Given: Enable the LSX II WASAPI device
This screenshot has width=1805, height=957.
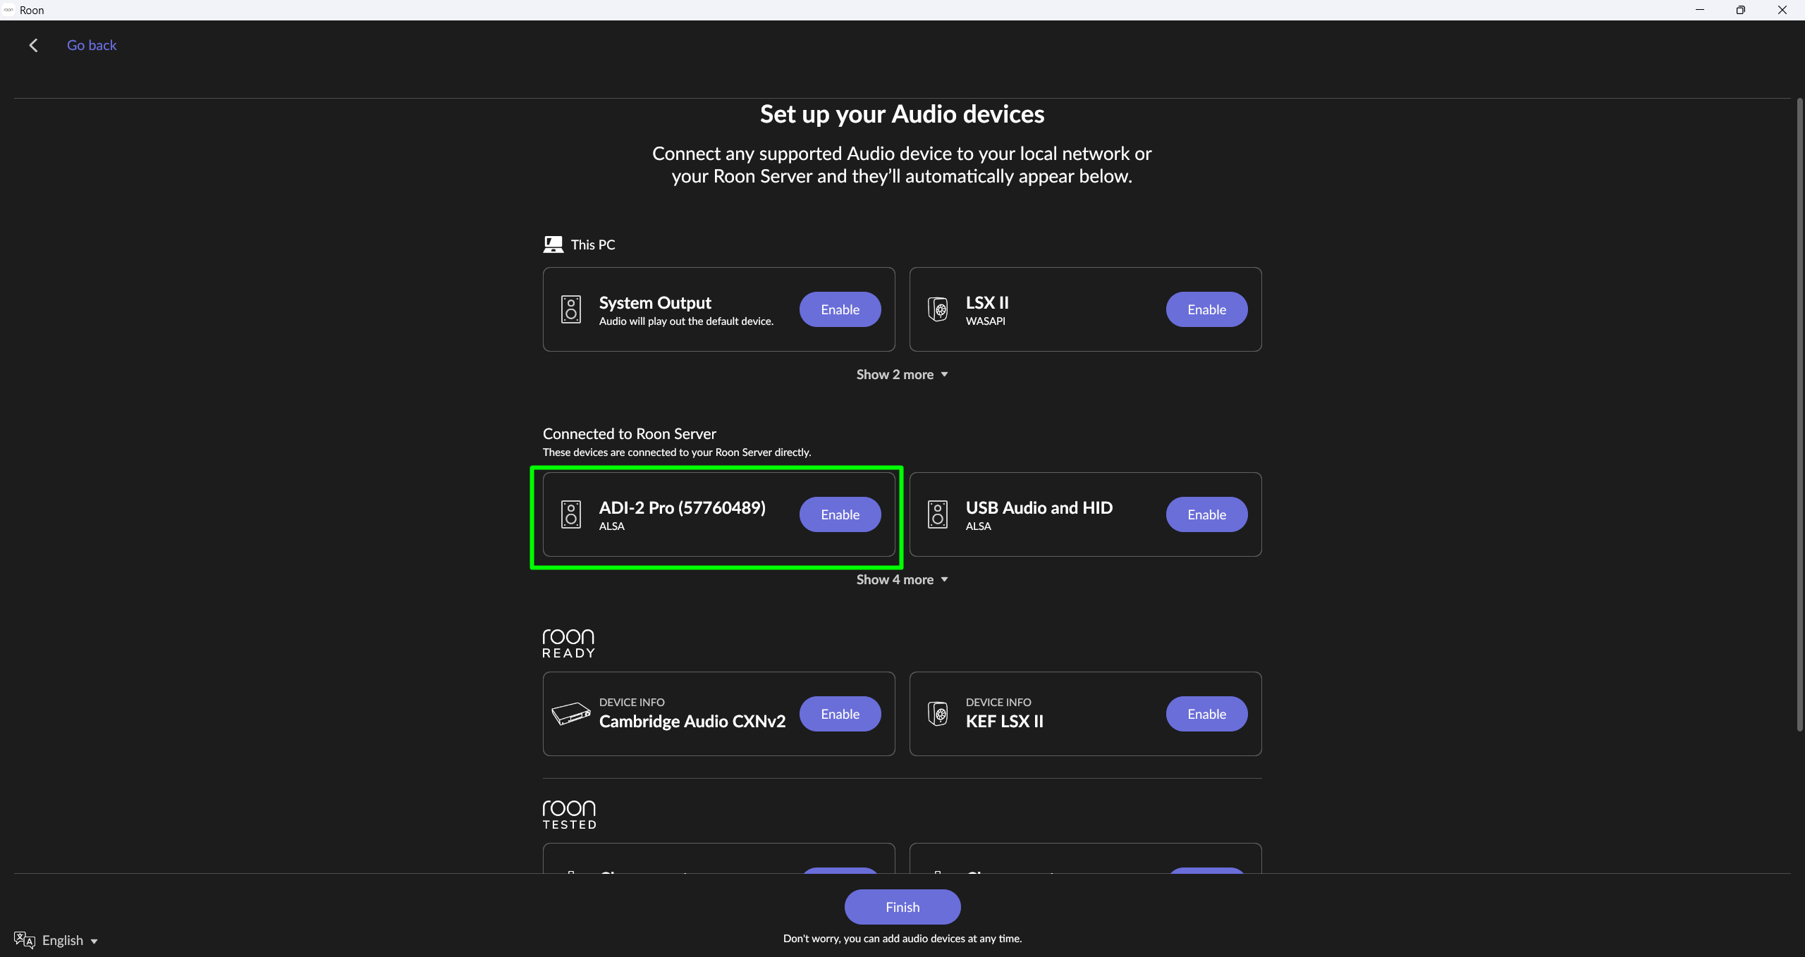Looking at the screenshot, I should pos(1206,309).
